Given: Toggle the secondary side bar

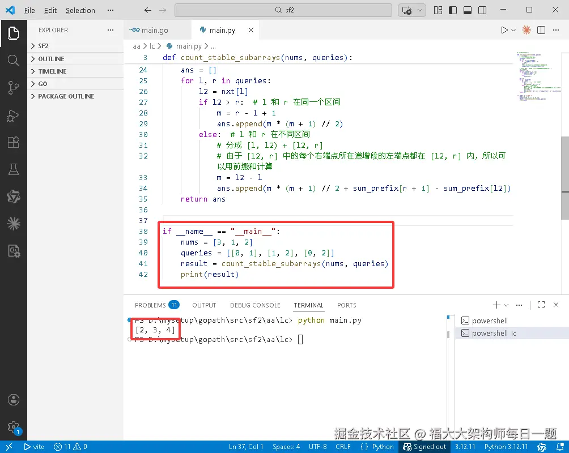Looking at the screenshot, I should pos(482,10).
